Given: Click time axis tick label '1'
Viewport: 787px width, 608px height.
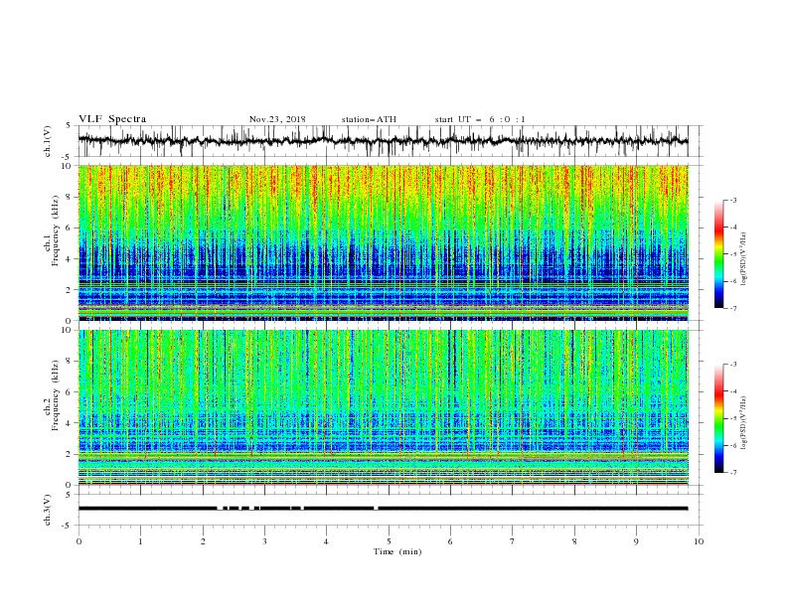Looking at the screenshot, I should pyautogui.click(x=140, y=541).
